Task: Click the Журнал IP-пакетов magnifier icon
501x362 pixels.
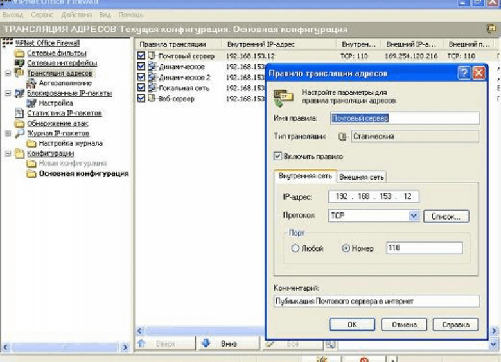Action: point(19,133)
